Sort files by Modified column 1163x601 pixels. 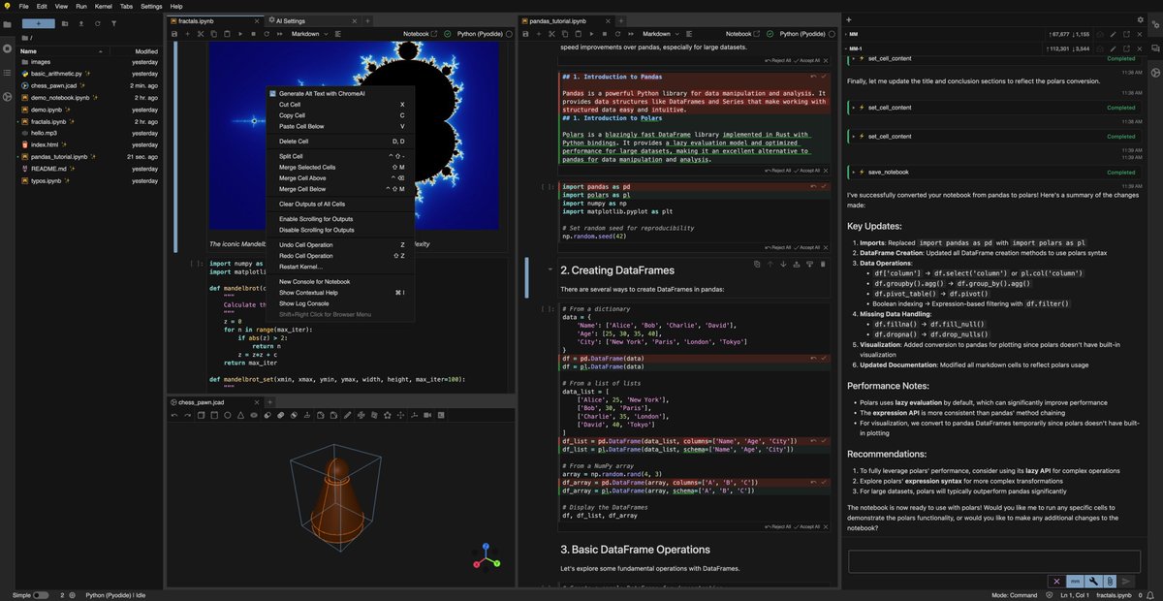click(x=146, y=50)
